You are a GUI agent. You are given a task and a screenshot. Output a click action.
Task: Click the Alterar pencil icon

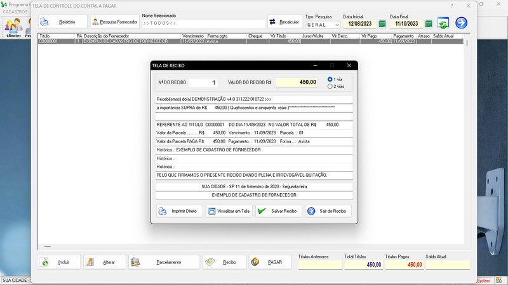(x=90, y=262)
